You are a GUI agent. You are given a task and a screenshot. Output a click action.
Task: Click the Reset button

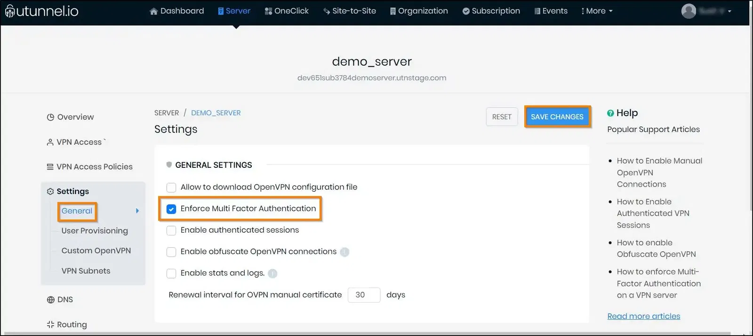pos(502,117)
